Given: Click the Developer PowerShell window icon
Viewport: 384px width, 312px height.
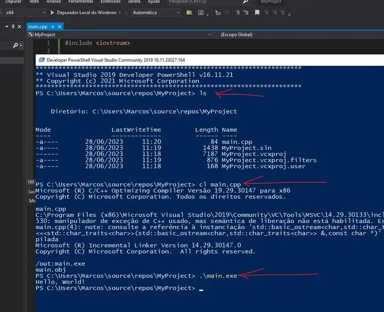Looking at the screenshot, I should click(x=42, y=60).
